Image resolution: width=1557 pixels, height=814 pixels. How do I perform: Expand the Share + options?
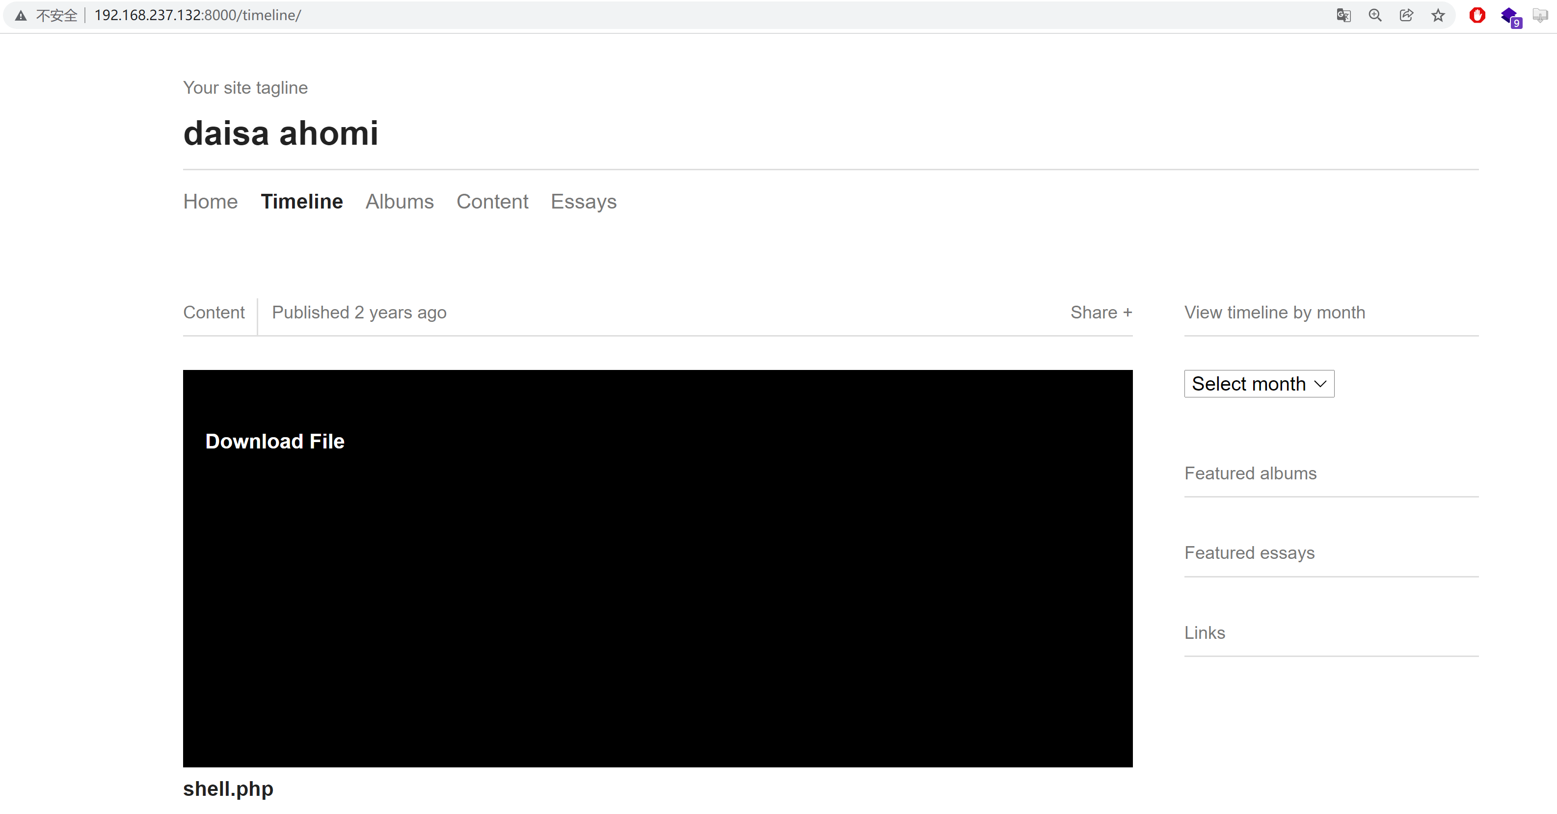[1101, 313]
